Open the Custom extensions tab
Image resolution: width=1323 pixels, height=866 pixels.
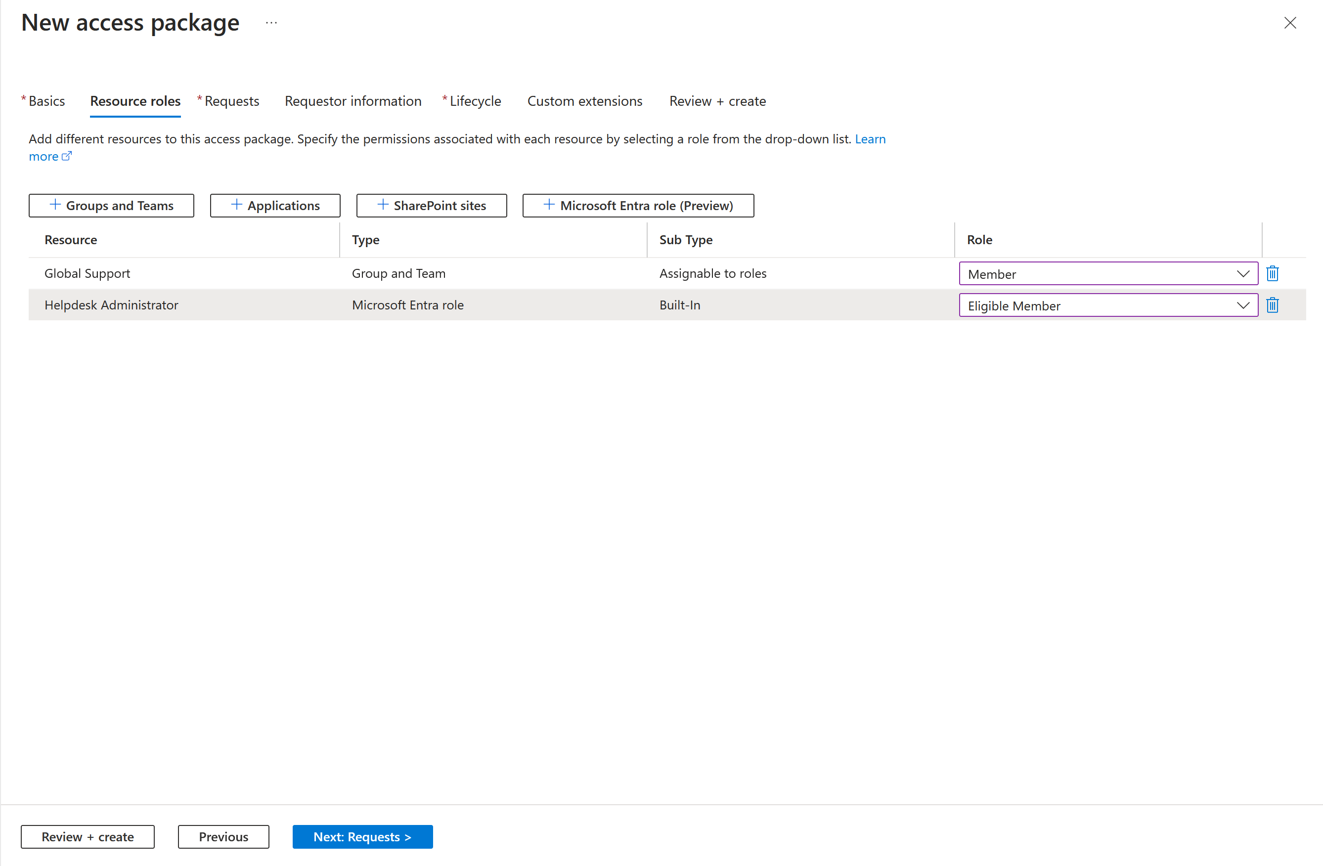(x=585, y=100)
